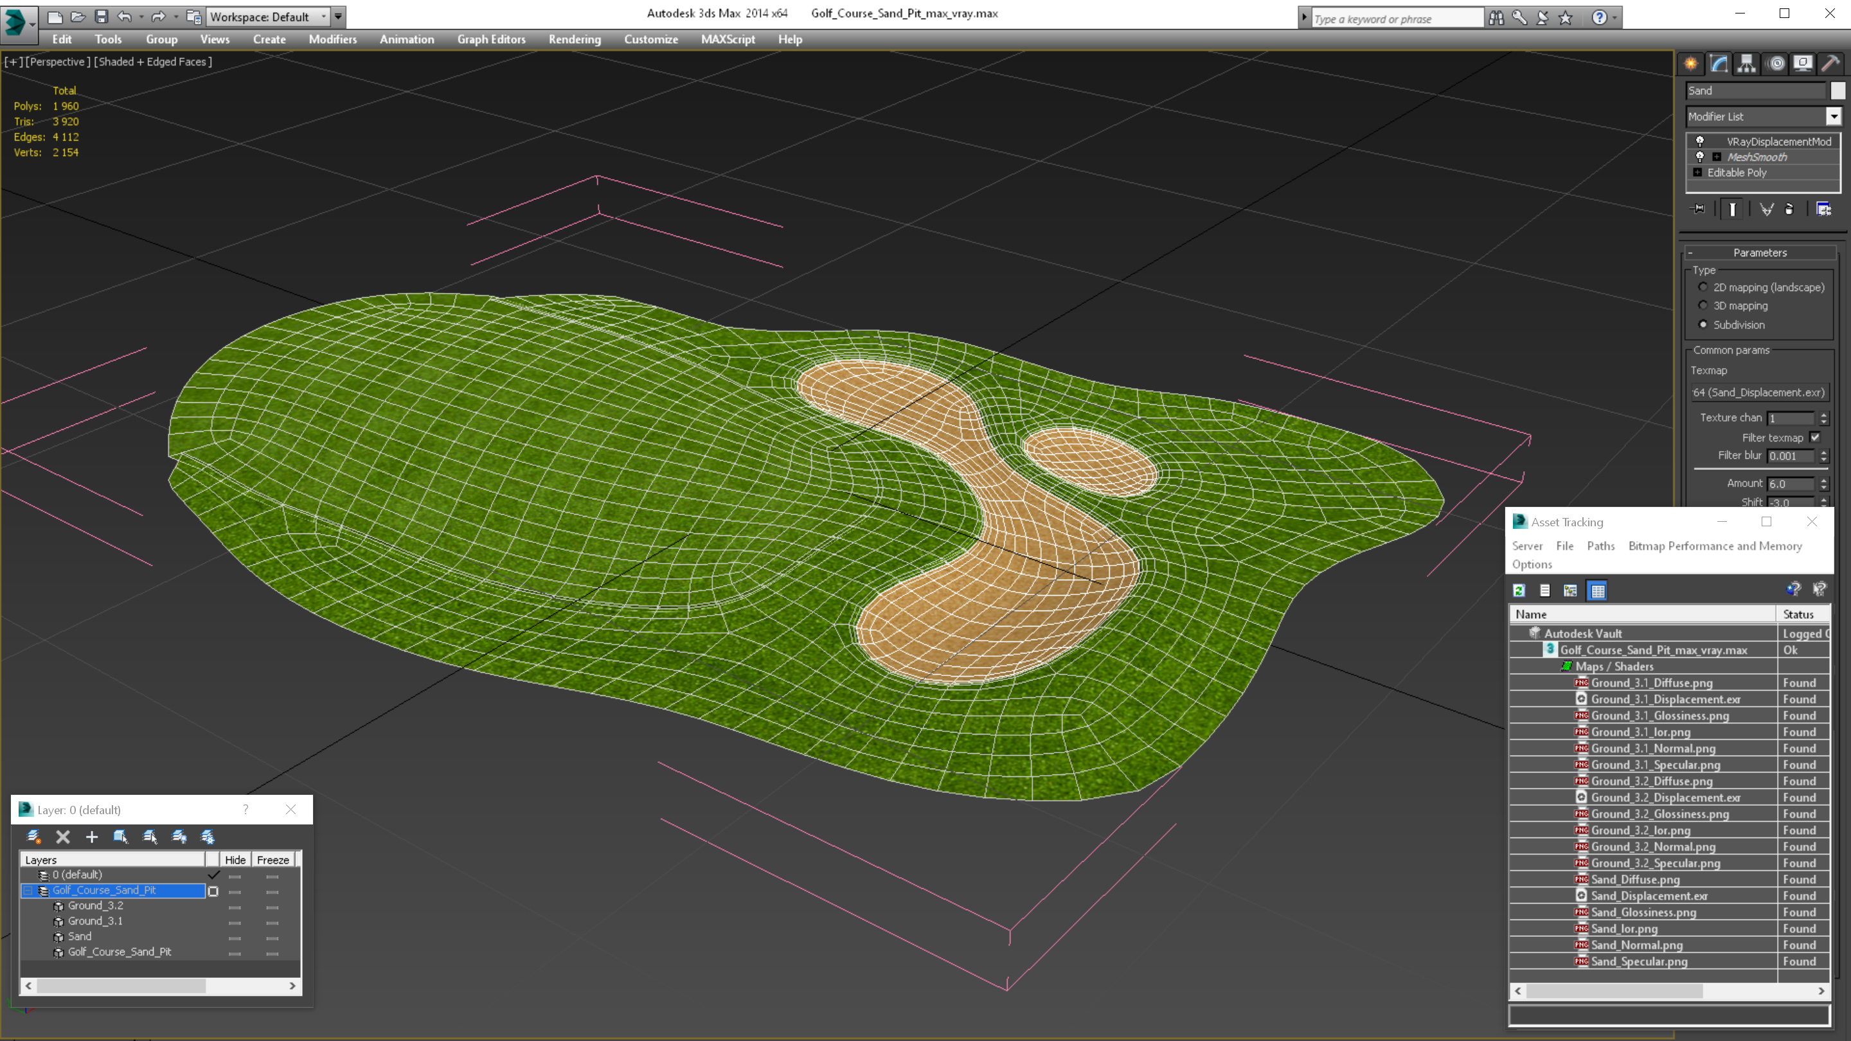
Task: Add selected objects to layer plus icon
Action: (92, 837)
